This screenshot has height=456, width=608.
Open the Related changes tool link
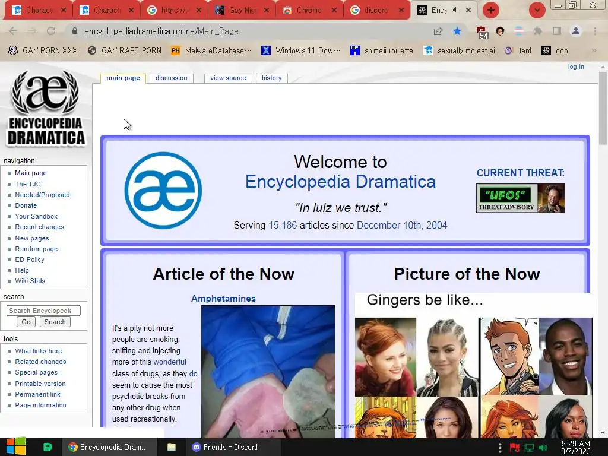click(x=40, y=362)
